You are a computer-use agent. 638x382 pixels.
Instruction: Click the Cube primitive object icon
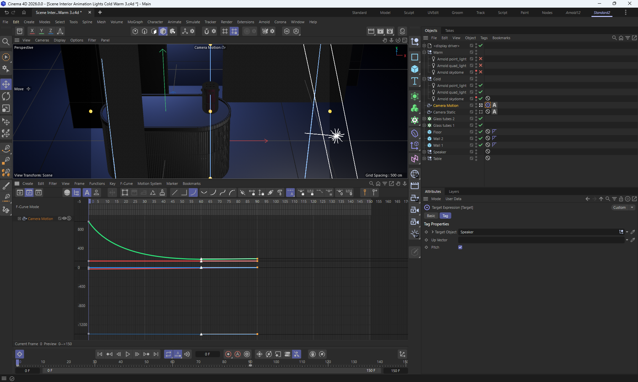415,69
